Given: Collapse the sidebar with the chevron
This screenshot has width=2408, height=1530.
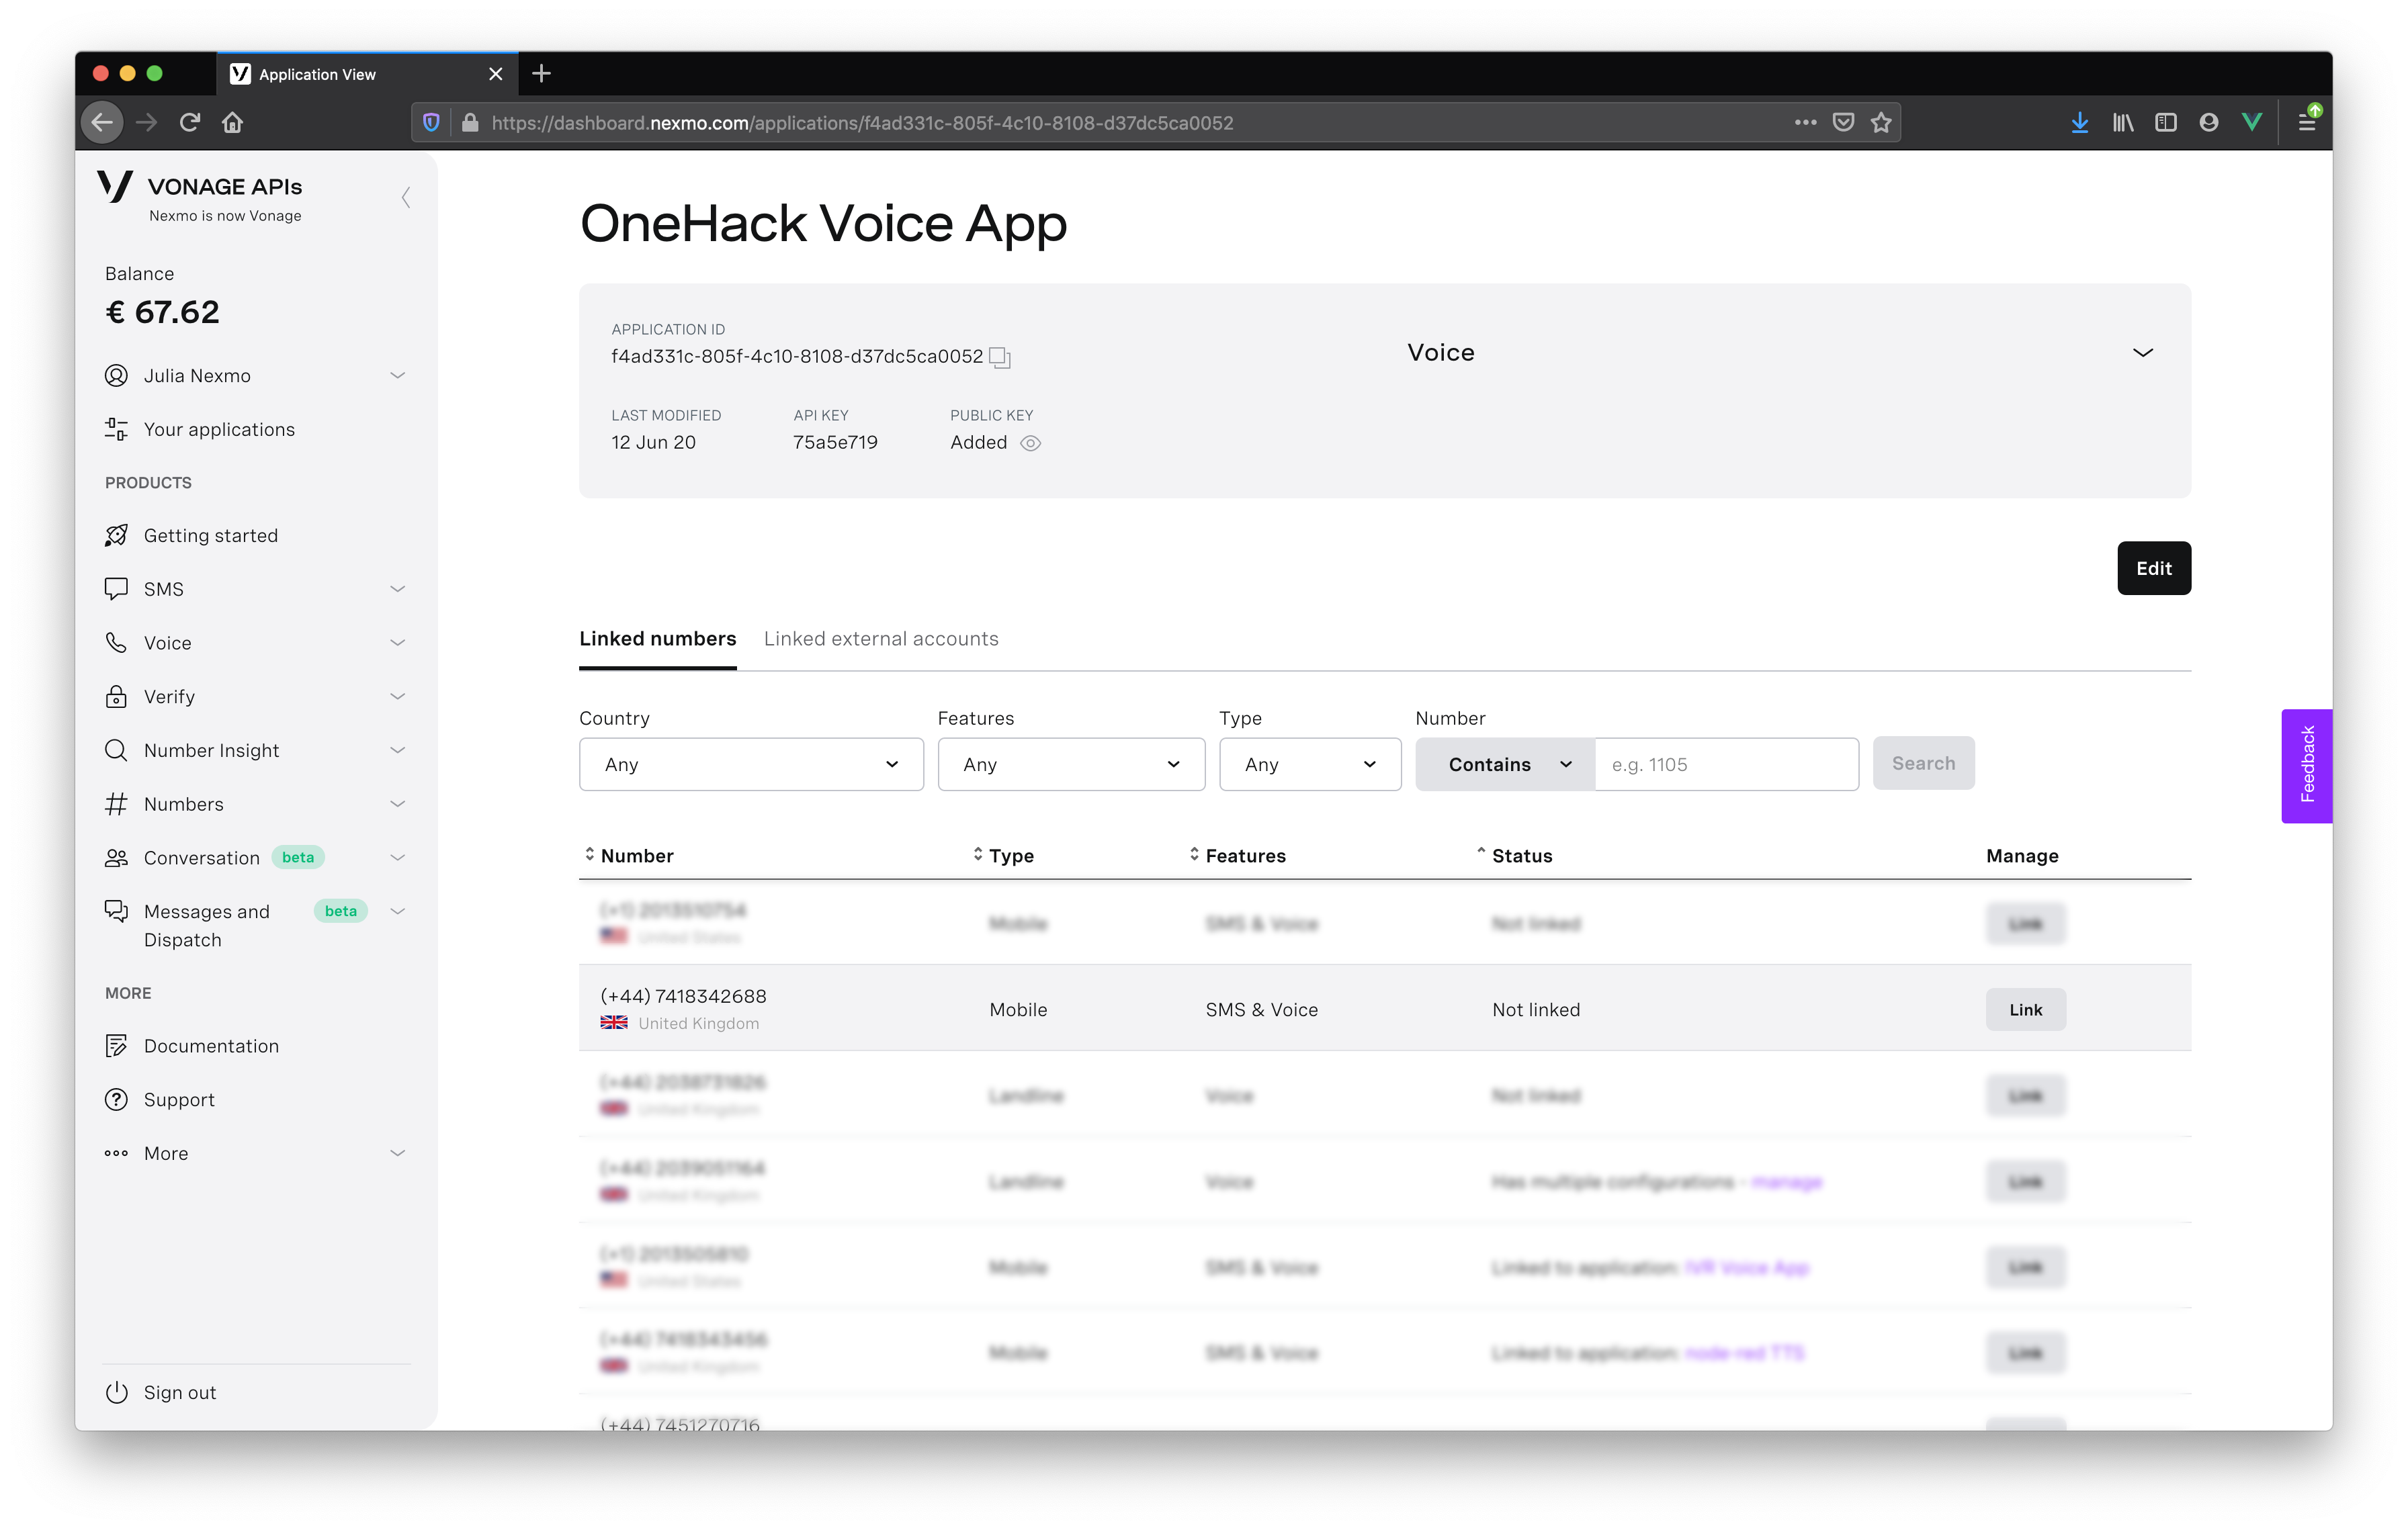Looking at the screenshot, I should (x=405, y=197).
